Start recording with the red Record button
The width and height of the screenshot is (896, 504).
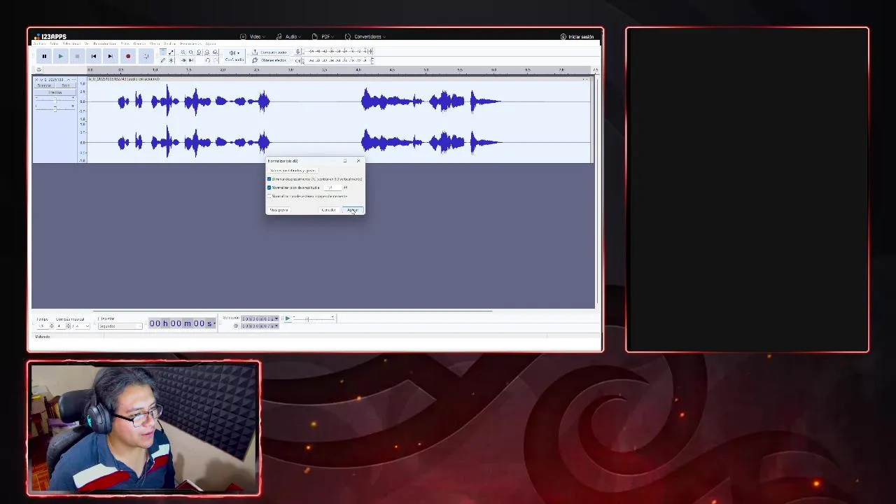(x=128, y=56)
